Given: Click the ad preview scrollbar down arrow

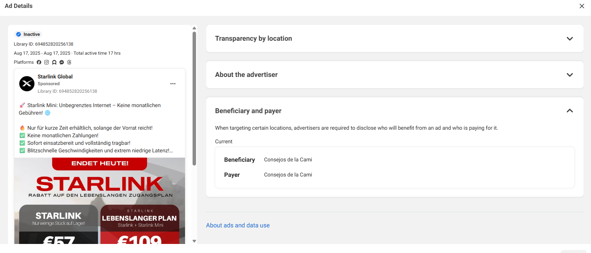Looking at the screenshot, I should (x=194, y=241).
